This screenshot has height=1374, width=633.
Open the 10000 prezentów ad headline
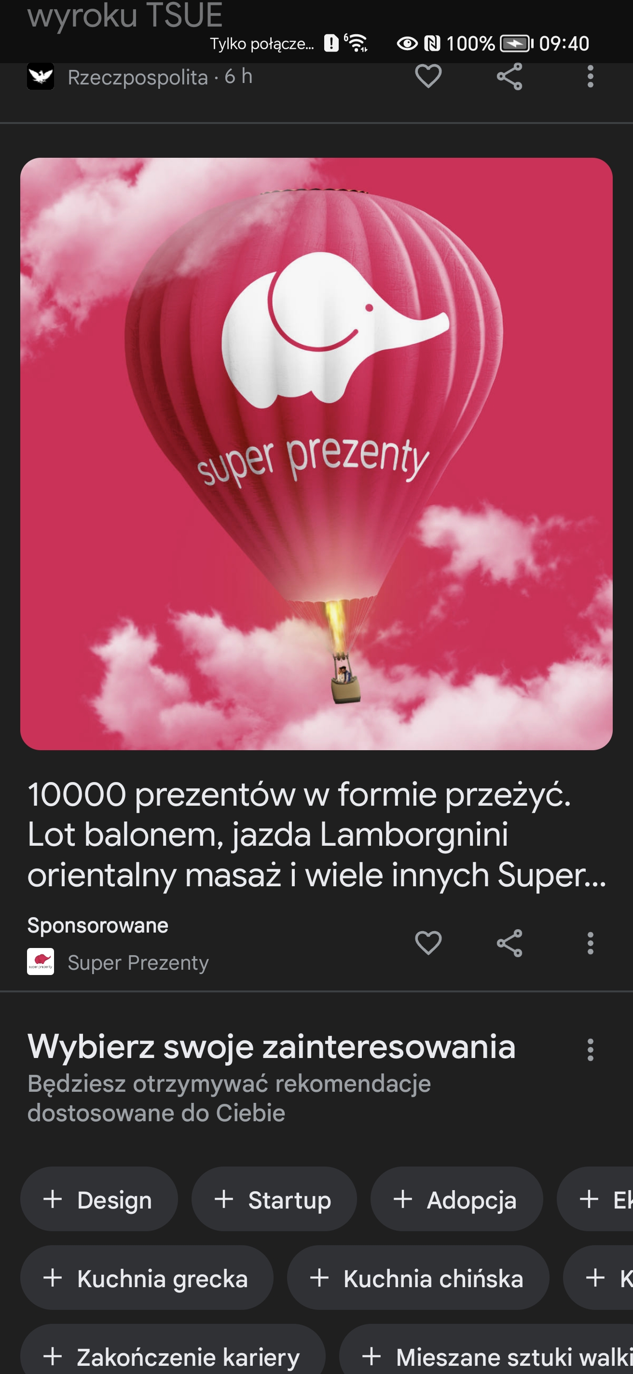[x=317, y=834]
